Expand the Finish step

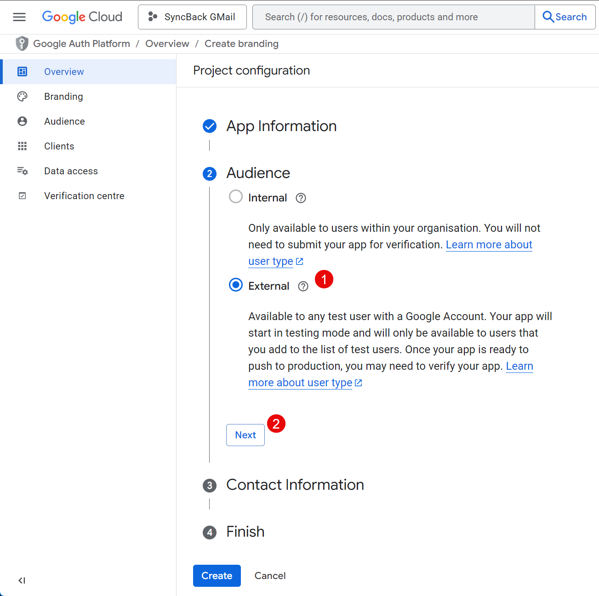pos(245,532)
